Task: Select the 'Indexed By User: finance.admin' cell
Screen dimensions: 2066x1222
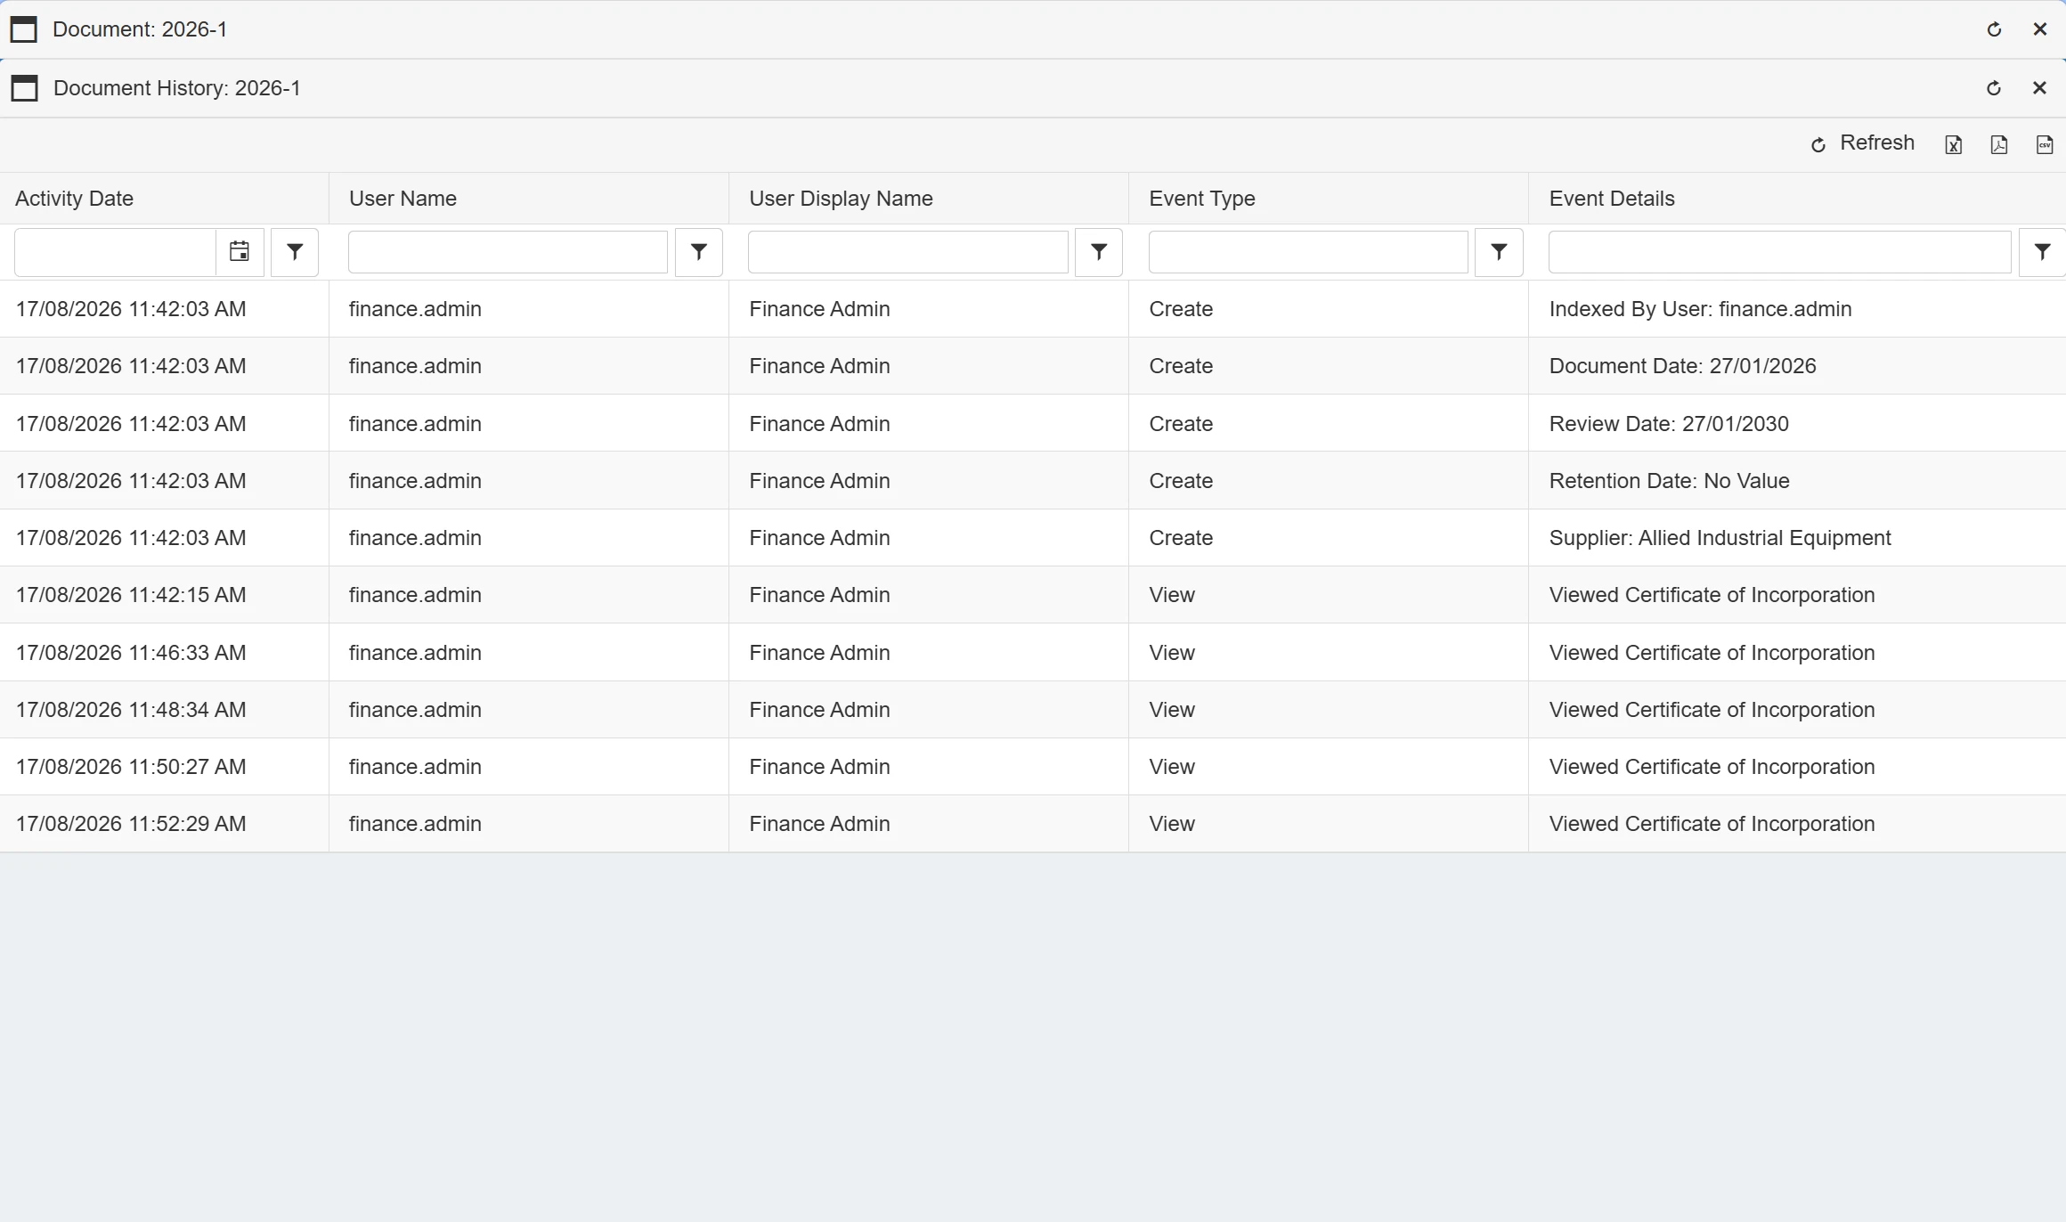Action: coord(1797,309)
